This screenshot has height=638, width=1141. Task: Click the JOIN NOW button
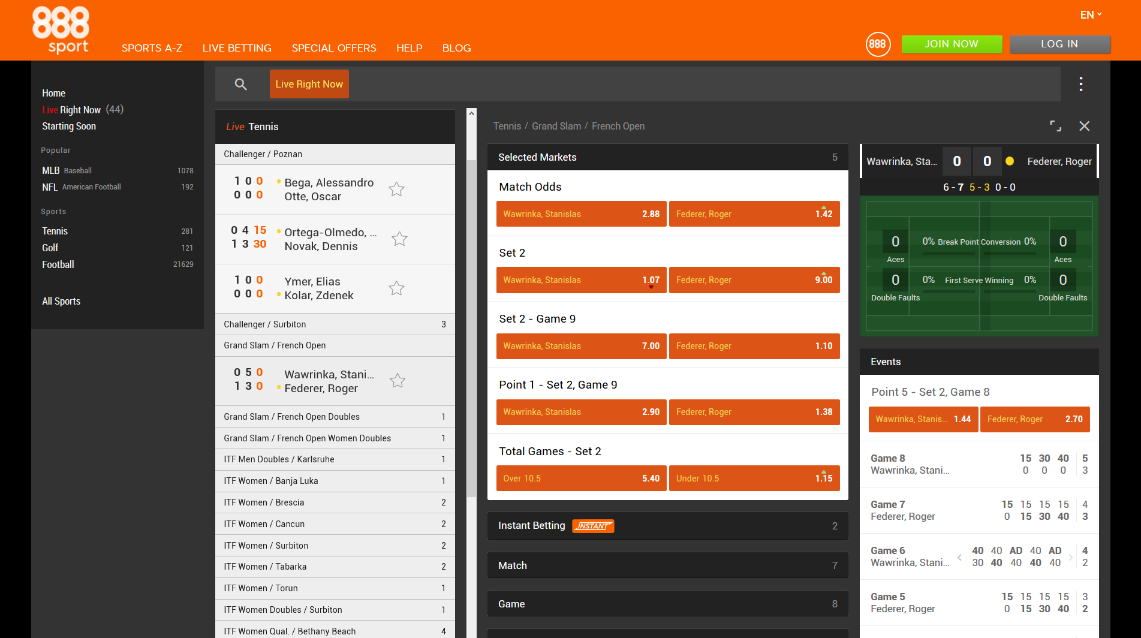coord(952,44)
